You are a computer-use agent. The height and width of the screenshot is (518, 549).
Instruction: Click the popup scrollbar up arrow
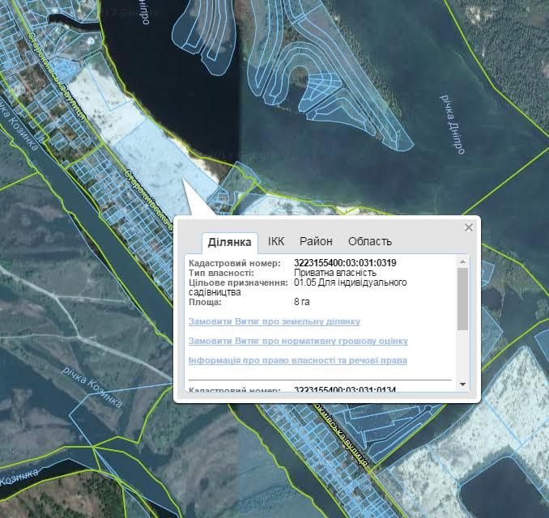tap(462, 261)
